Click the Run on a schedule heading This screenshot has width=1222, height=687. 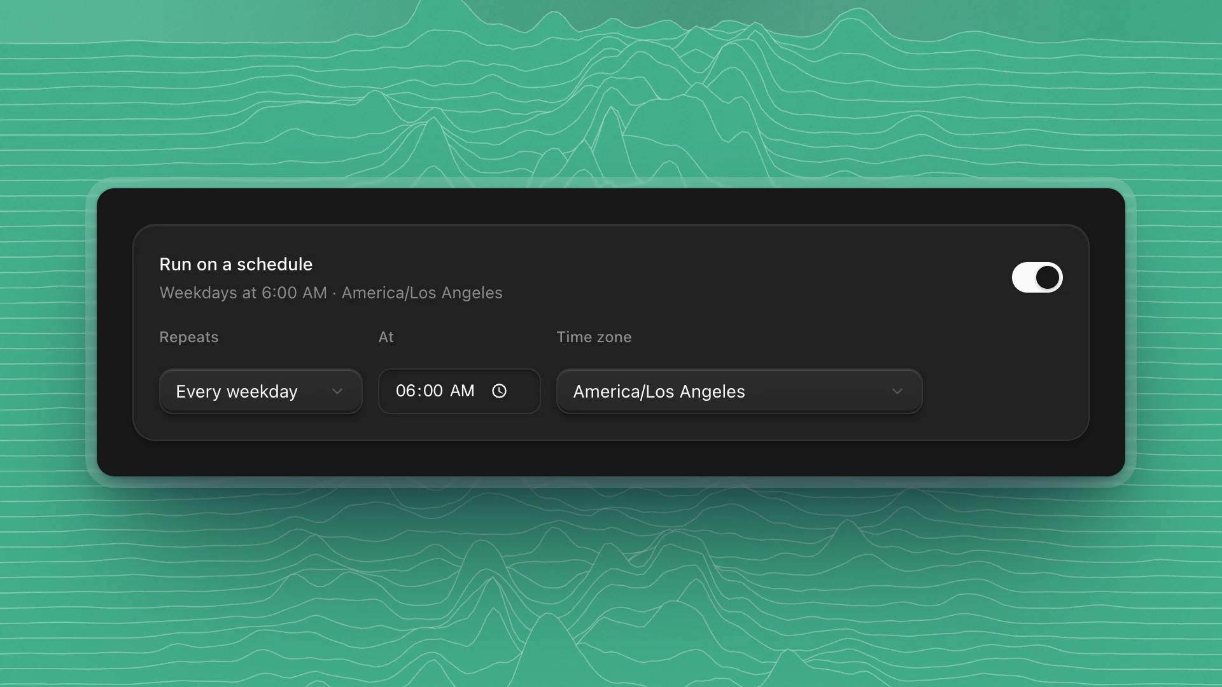tap(235, 264)
